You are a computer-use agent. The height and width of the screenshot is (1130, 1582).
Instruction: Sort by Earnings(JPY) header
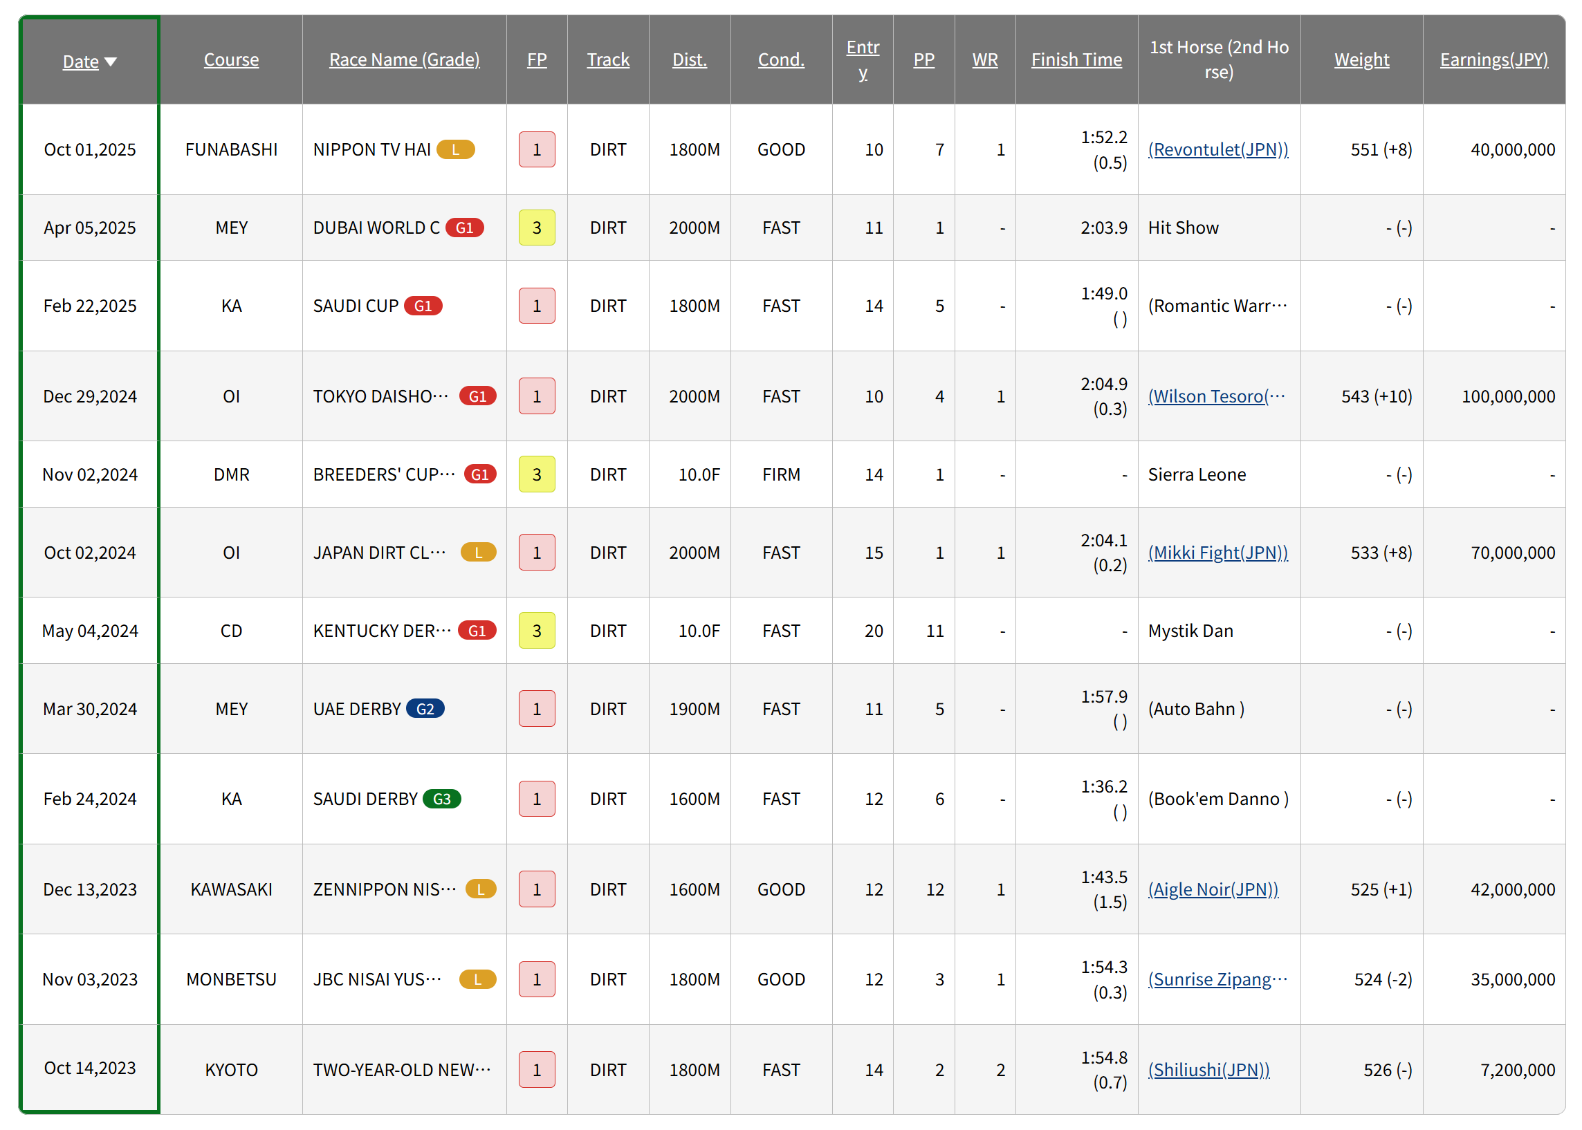pos(1493,60)
